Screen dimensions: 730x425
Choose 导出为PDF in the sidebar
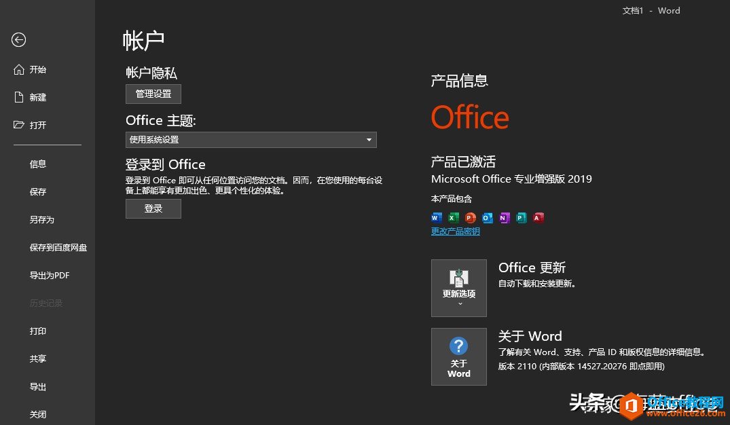(x=50, y=276)
